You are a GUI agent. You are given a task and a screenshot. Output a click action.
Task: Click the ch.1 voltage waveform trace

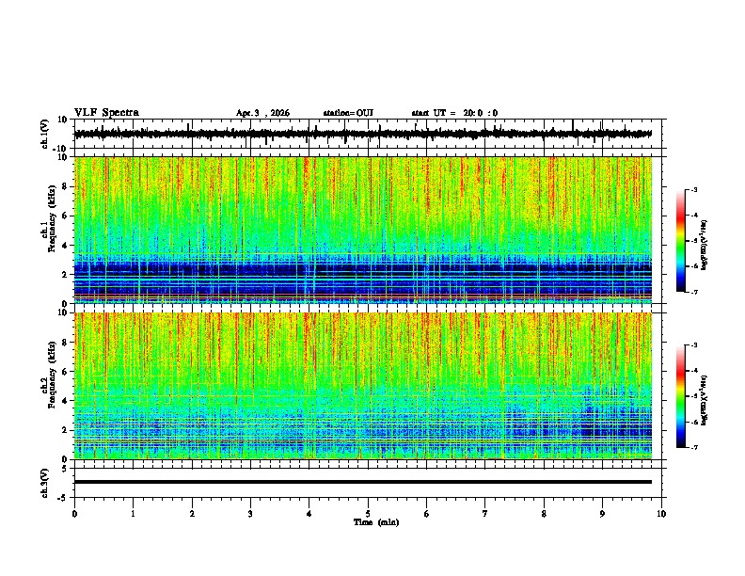[x=363, y=134]
